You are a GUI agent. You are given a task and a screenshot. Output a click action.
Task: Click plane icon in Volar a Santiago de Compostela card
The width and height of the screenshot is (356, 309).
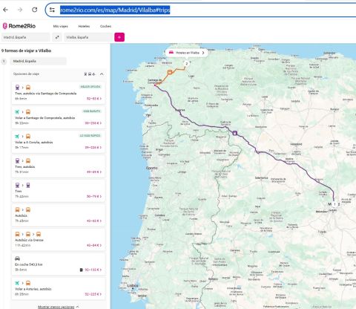pos(17,112)
